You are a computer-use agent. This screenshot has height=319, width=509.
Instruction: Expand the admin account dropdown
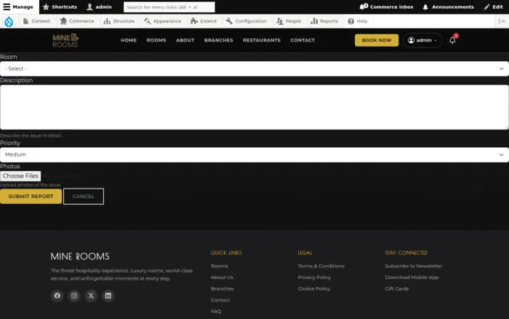pos(422,40)
